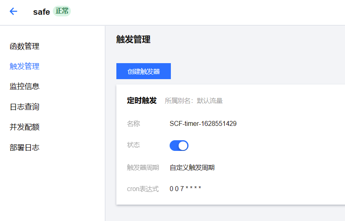The image size is (345, 221).
Task: Open 部署日志 sidebar entry
Action: (x=25, y=148)
